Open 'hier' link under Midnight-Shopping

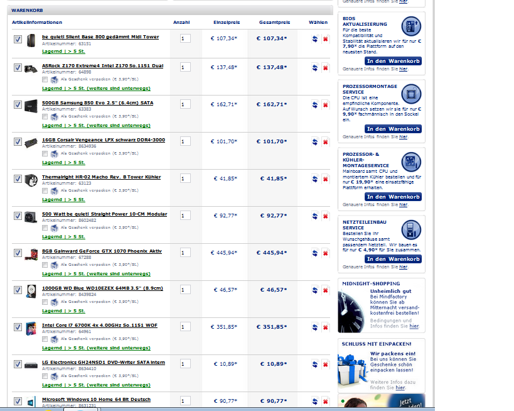414,326
